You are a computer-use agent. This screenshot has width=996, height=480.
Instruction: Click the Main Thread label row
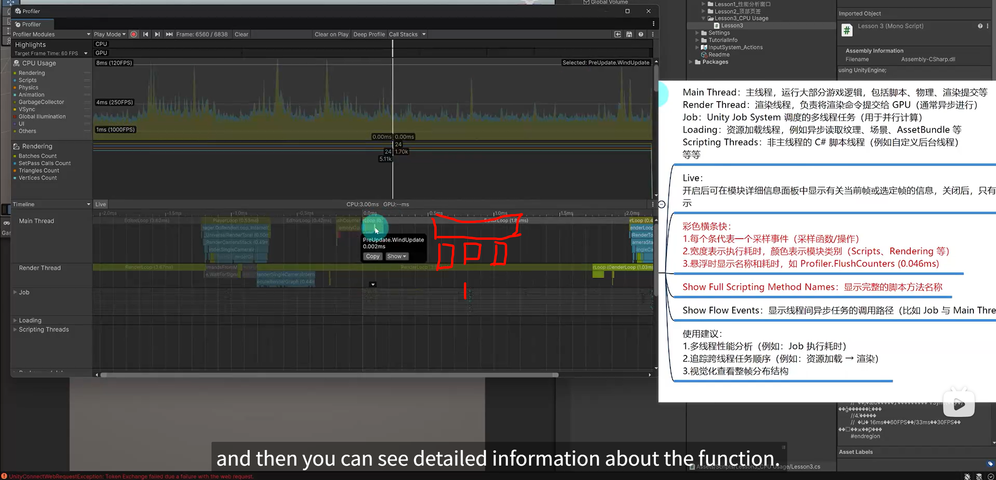37,221
